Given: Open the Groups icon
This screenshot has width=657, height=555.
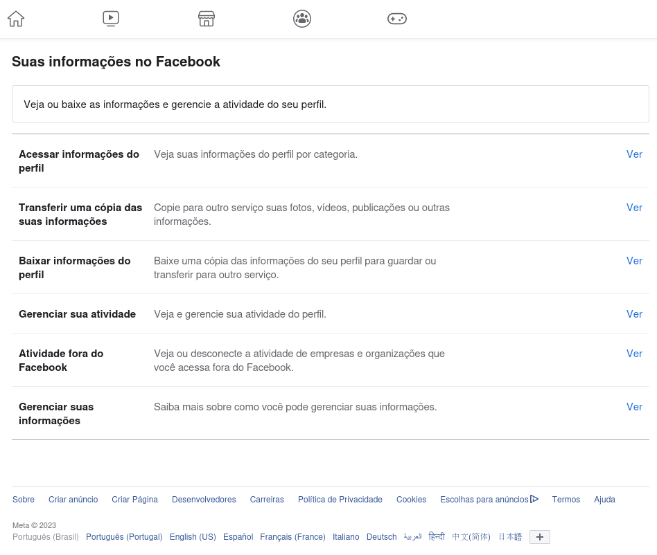Looking at the screenshot, I should pos(302,19).
